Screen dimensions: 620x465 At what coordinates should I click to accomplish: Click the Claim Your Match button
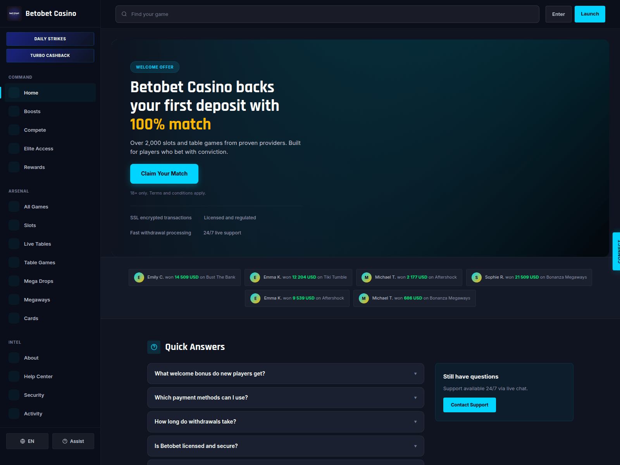coord(164,174)
